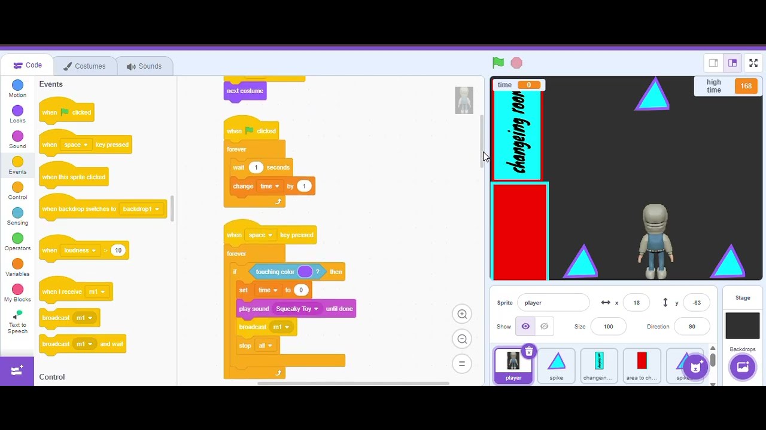Viewport: 766px width, 430px height.
Task: Zoom in the code workspace
Action: pos(462,314)
